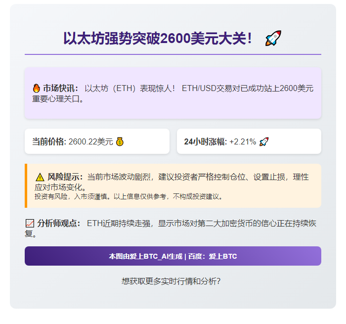Click the 当前价格 price card
Image resolution: width=346 pixels, height=324 pixels.
pos(97,141)
